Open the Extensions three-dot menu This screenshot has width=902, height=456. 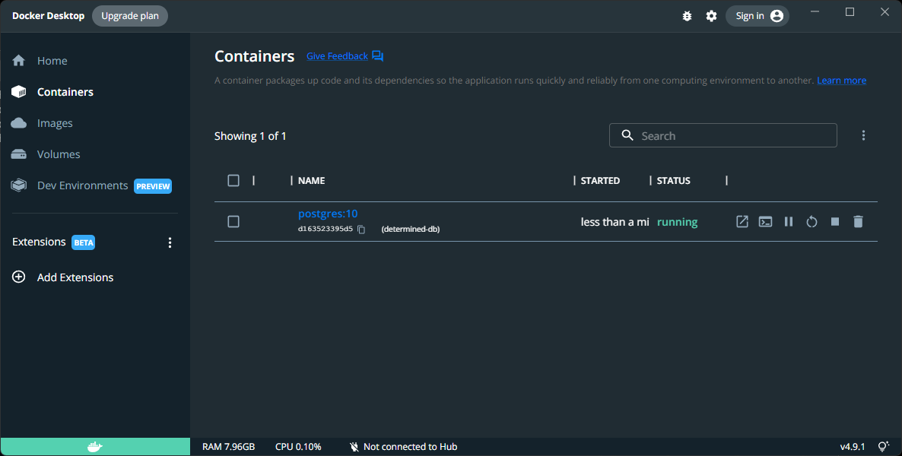pos(170,242)
